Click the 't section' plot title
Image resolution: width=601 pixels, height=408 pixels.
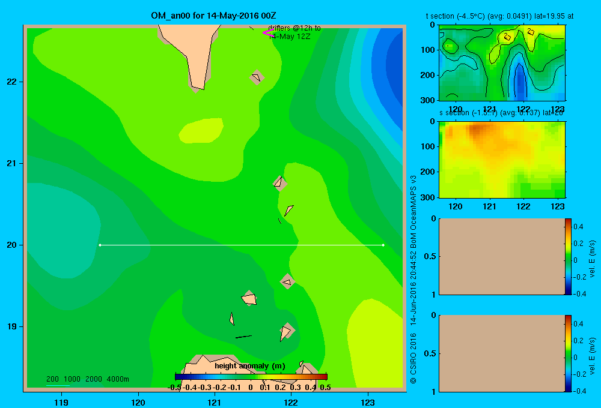tap(500, 16)
